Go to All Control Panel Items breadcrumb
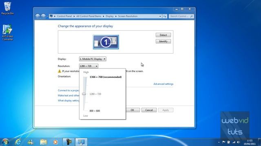The height and width of the screenshot is (146, 261). click(89, 16)
